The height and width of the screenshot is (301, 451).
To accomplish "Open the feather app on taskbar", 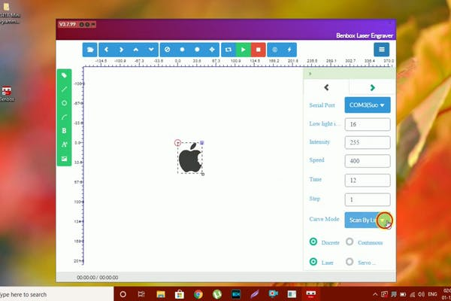I will [x=255, y=294].
